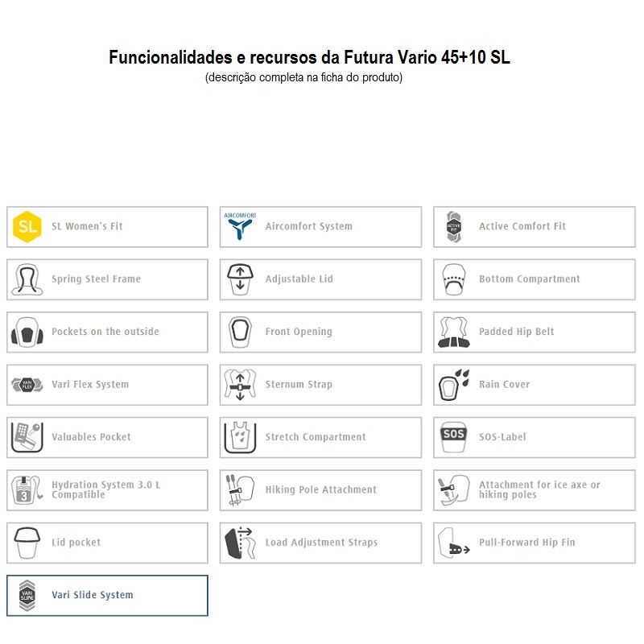This screenshot has height=644, width=644.
Task: Click the Active Comfort Fit icon
Action: click(454, 227)
